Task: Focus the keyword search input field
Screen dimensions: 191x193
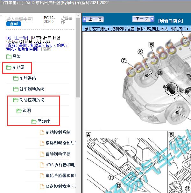Action: coord(19,19)
